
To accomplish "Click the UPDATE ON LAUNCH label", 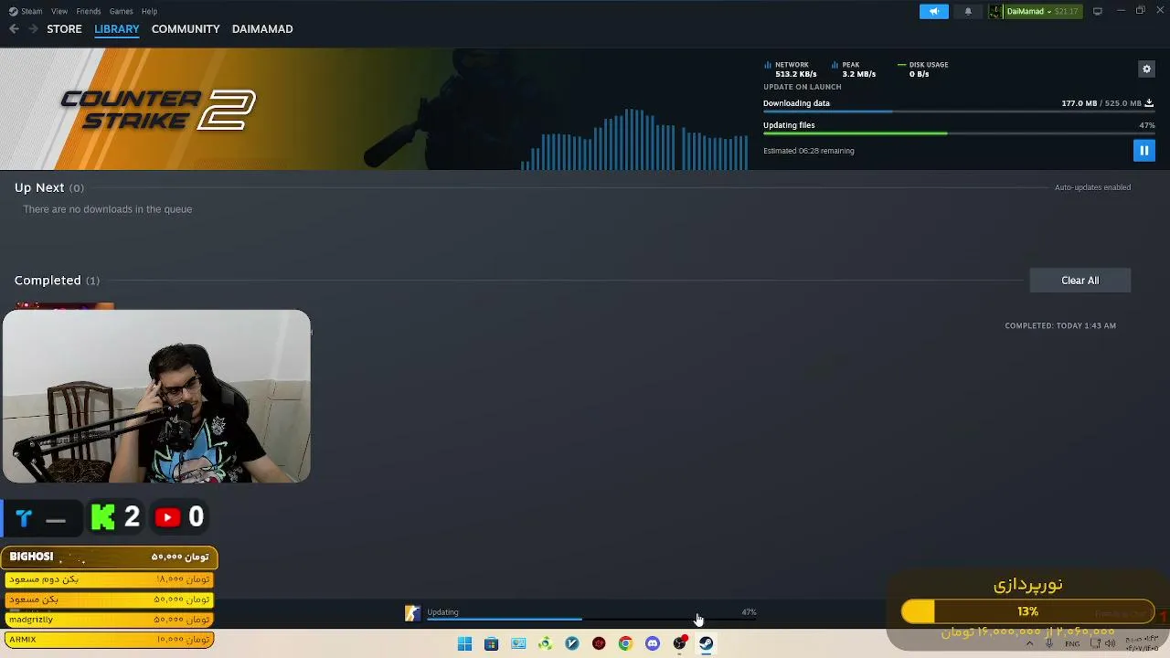I will coord(803,87).
